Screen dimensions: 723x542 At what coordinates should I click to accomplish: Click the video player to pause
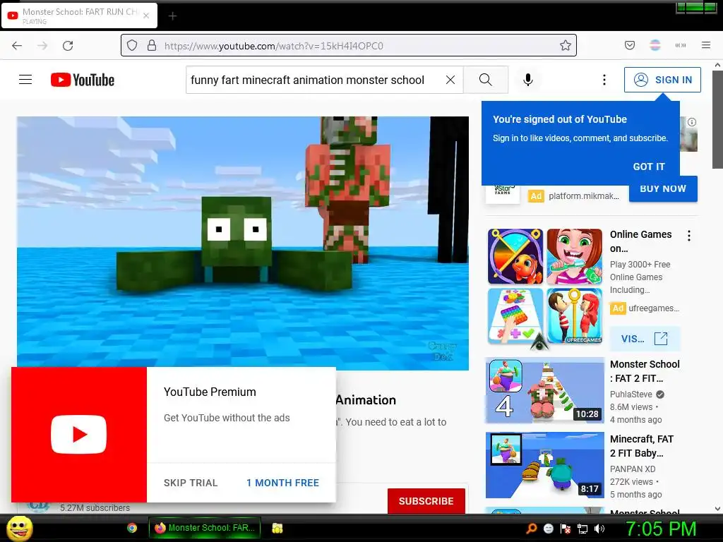[243, 243]
